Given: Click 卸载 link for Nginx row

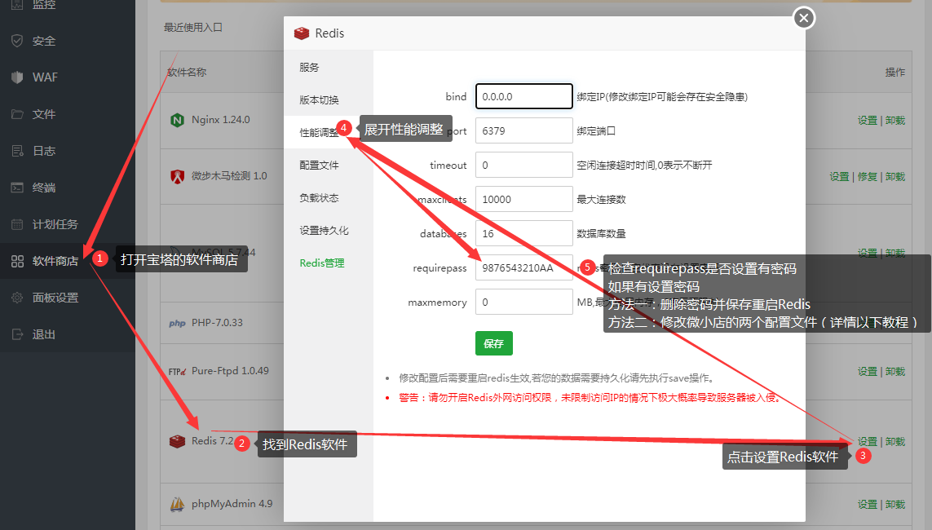Looking at the screenshot, I should pyautogui.click(x=895, y=120).
